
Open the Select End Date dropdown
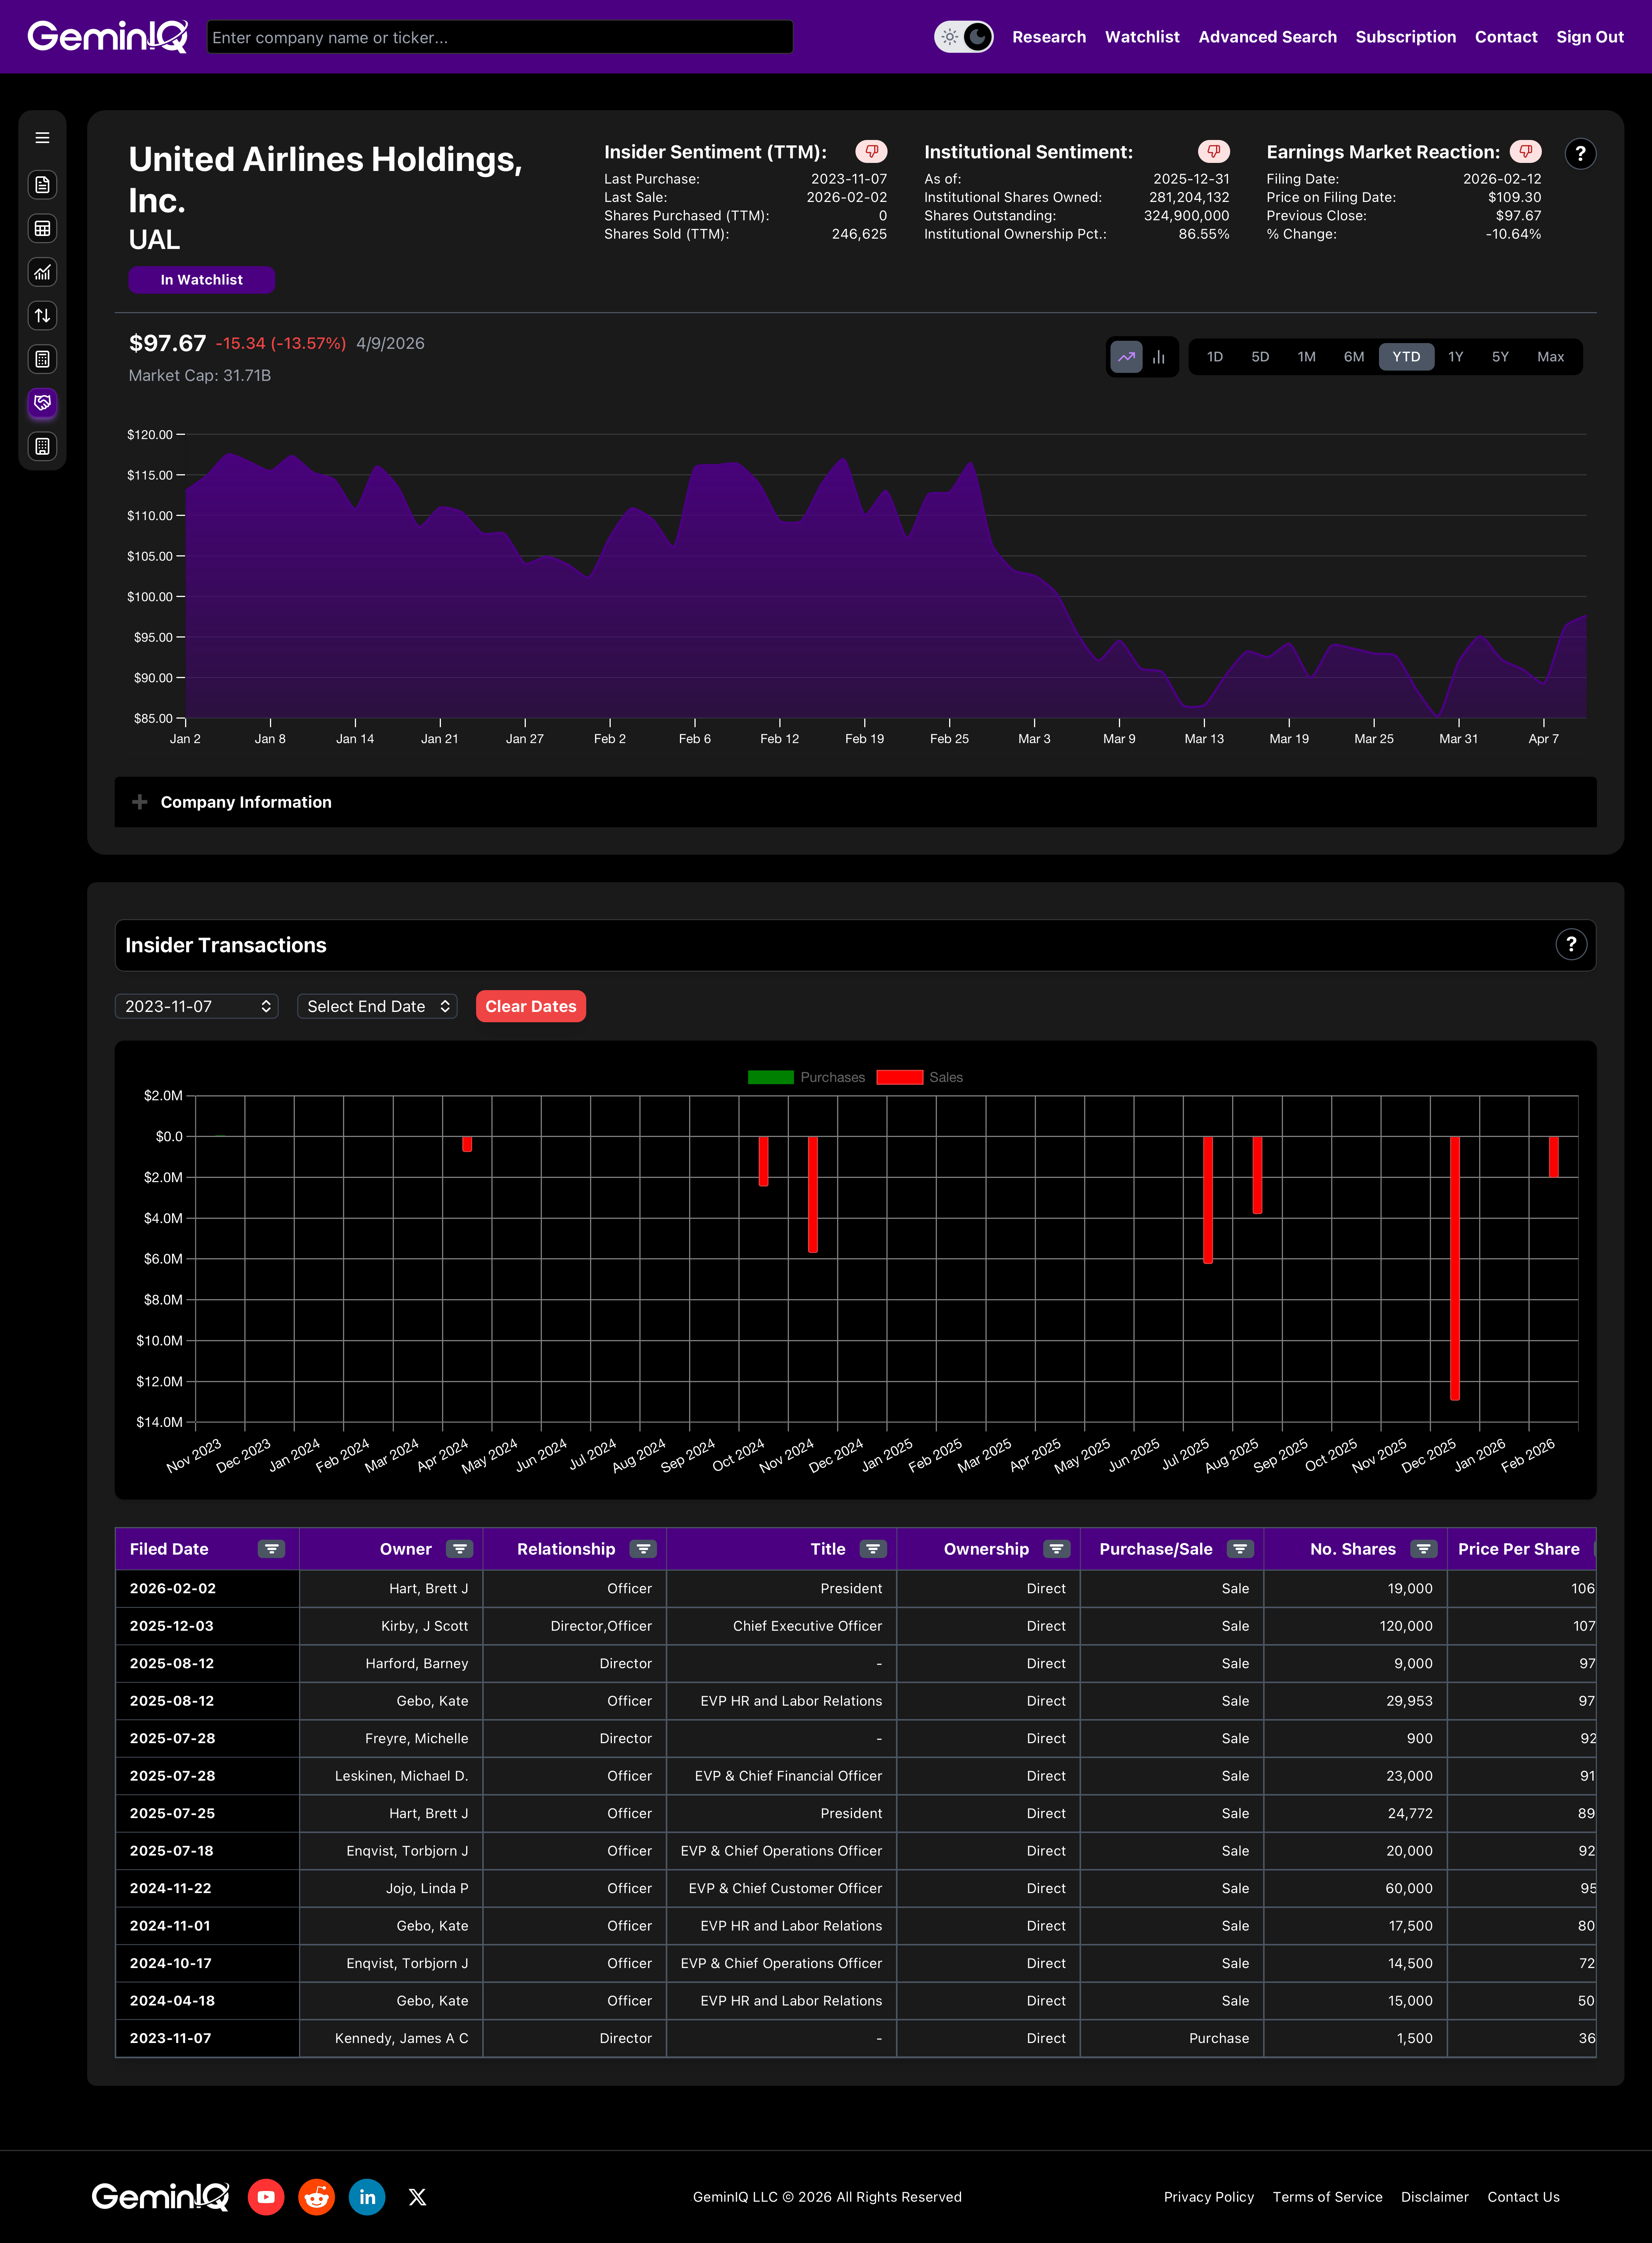coord(377,1006)
